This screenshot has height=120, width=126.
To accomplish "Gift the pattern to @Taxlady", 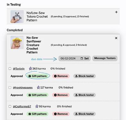I will pyautogui.click(x=38, y=76).
